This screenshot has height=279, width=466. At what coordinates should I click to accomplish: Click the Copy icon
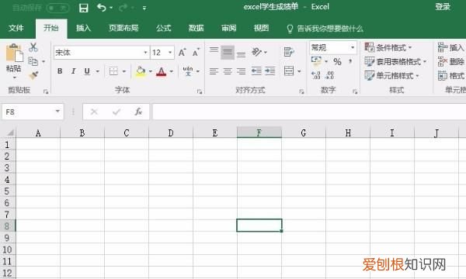(x=33, y=61)
